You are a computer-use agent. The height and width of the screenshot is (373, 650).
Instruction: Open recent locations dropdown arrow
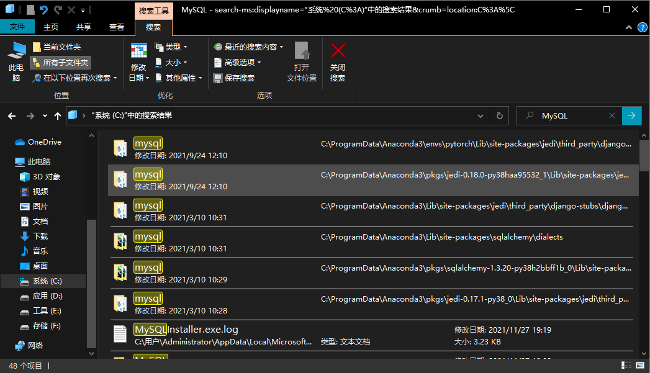[x=45, y=116]
